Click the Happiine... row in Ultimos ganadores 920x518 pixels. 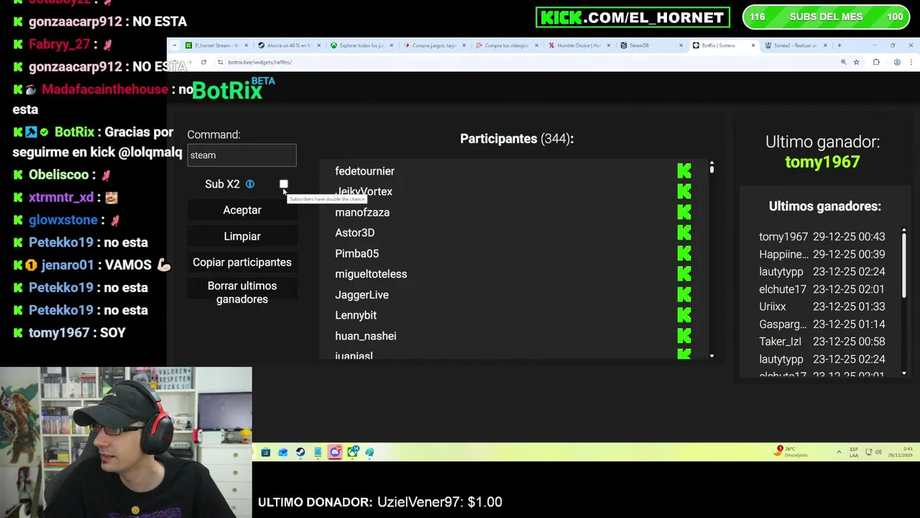(x=822, y=254)
